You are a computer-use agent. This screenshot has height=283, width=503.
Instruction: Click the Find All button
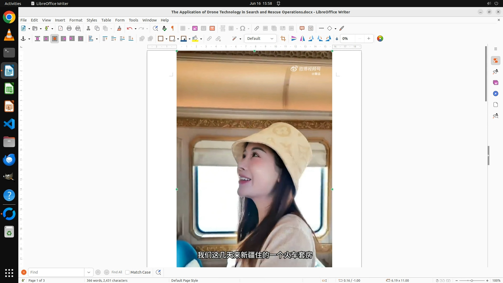click(x=117, y=272)
